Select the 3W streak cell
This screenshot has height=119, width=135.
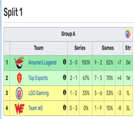[128, 63]
